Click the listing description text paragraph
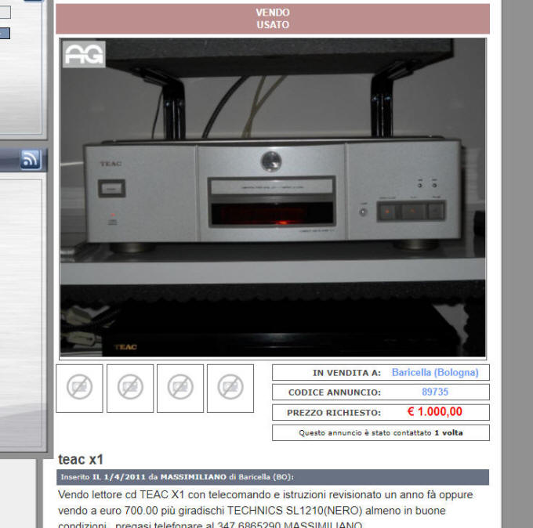This screenshot has width=533, height=528. 266,510
